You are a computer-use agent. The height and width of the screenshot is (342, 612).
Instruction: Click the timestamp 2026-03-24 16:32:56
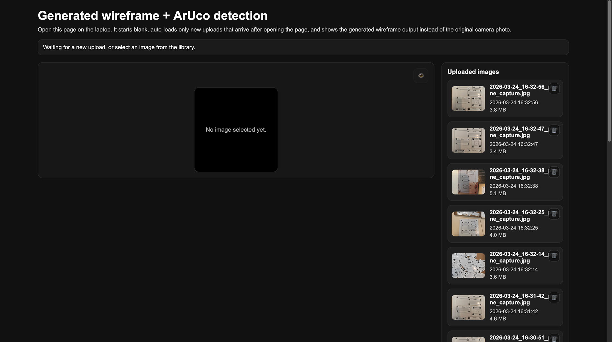coord(514,102)
